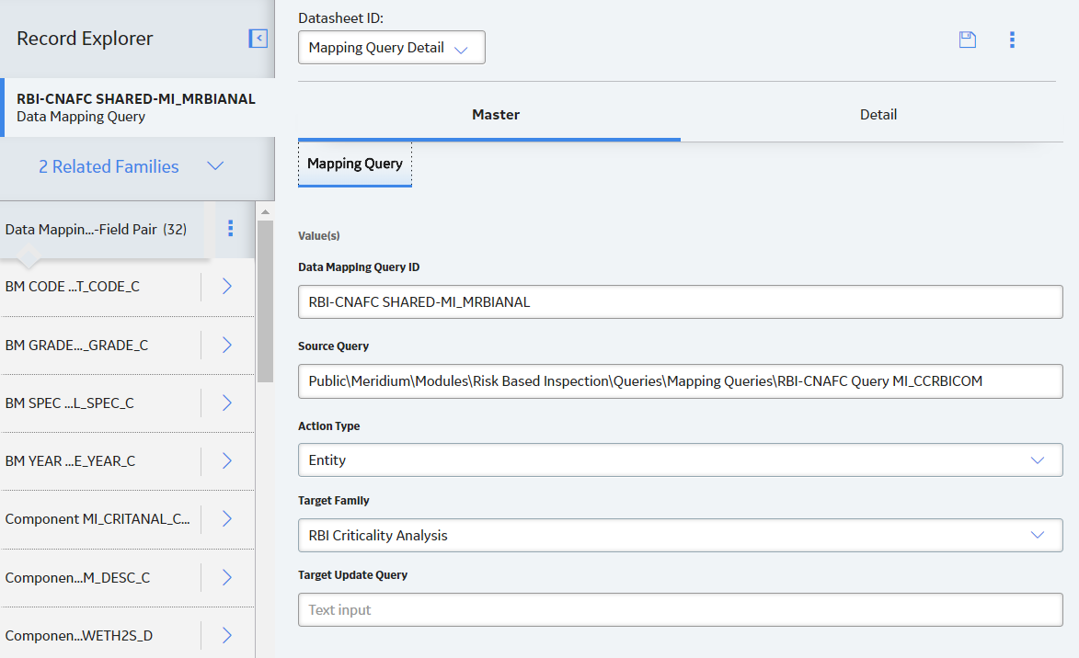Image resolution: width=1079 pixels, height=658 pixels.
Task: Open Field Pair family options menu
Action: [231, 228]
